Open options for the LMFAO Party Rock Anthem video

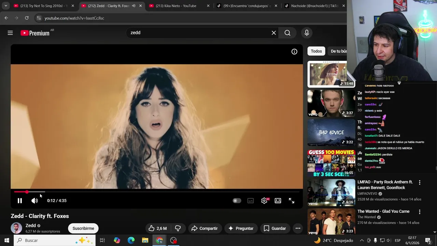(420, 183)
